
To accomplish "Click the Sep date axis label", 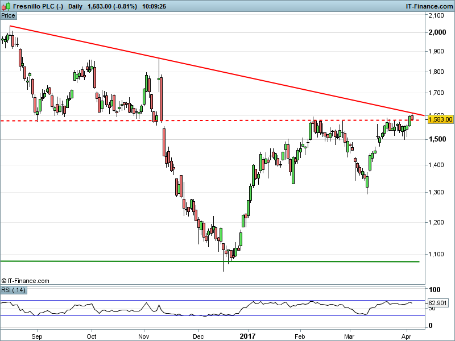I will tap(37, 336).
